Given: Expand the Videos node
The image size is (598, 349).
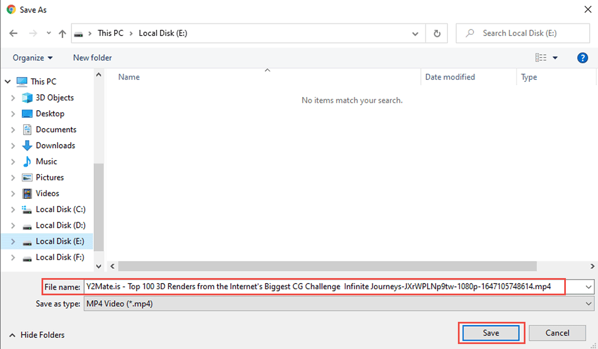Looking at the screenshot, I should point(13,194).
